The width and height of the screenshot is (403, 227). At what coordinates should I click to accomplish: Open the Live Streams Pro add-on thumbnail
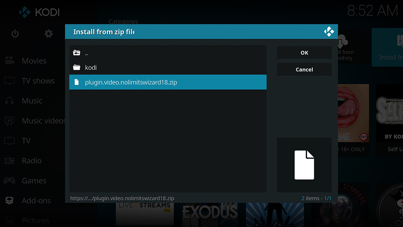click(145, 215)
